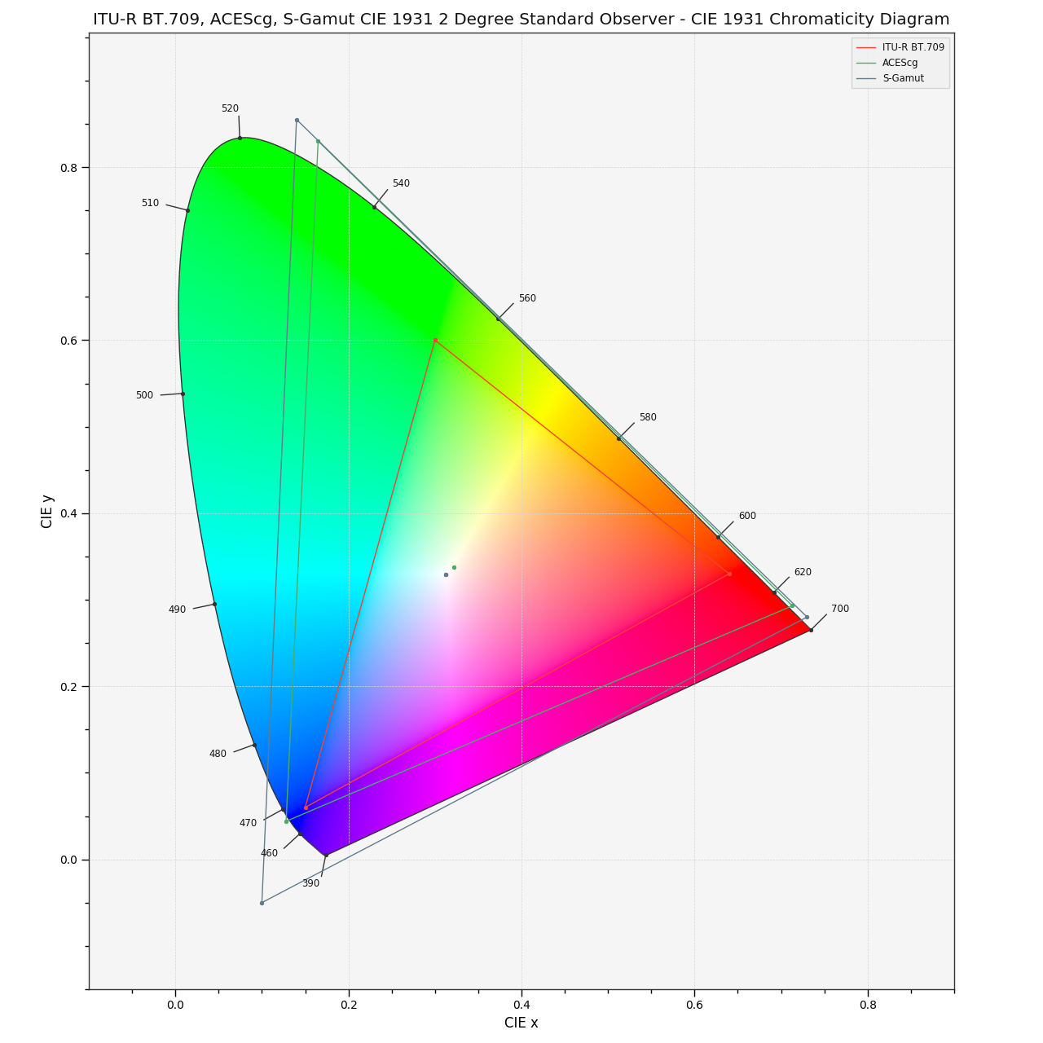
Task: Click the 490 nm wavelength label
Action: (177, 610)
